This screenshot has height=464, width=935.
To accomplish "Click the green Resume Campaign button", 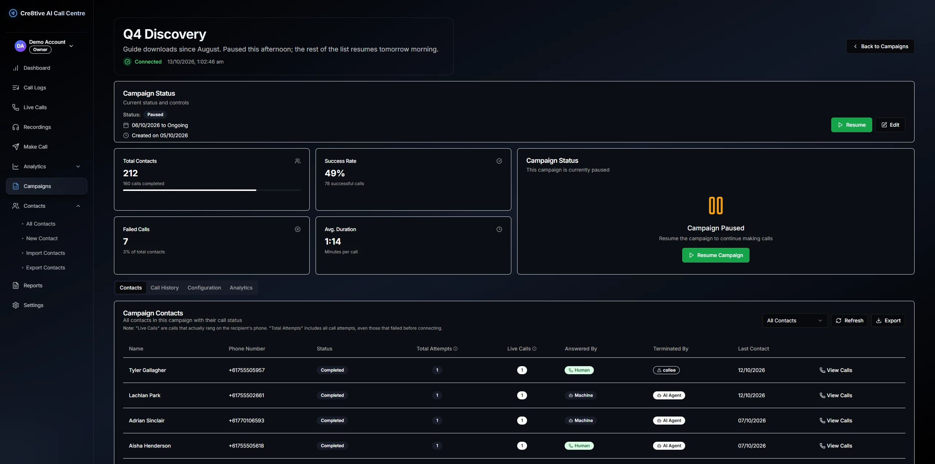I will coord(715,255).
